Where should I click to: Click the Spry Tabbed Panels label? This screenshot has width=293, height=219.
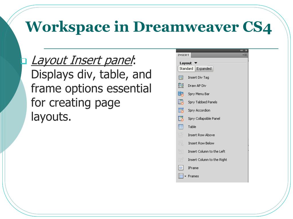click(203, 102)
